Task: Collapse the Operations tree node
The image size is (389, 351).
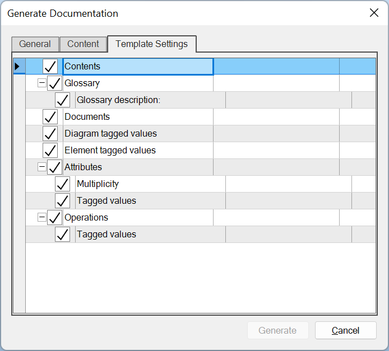Action: coord(41,217)
